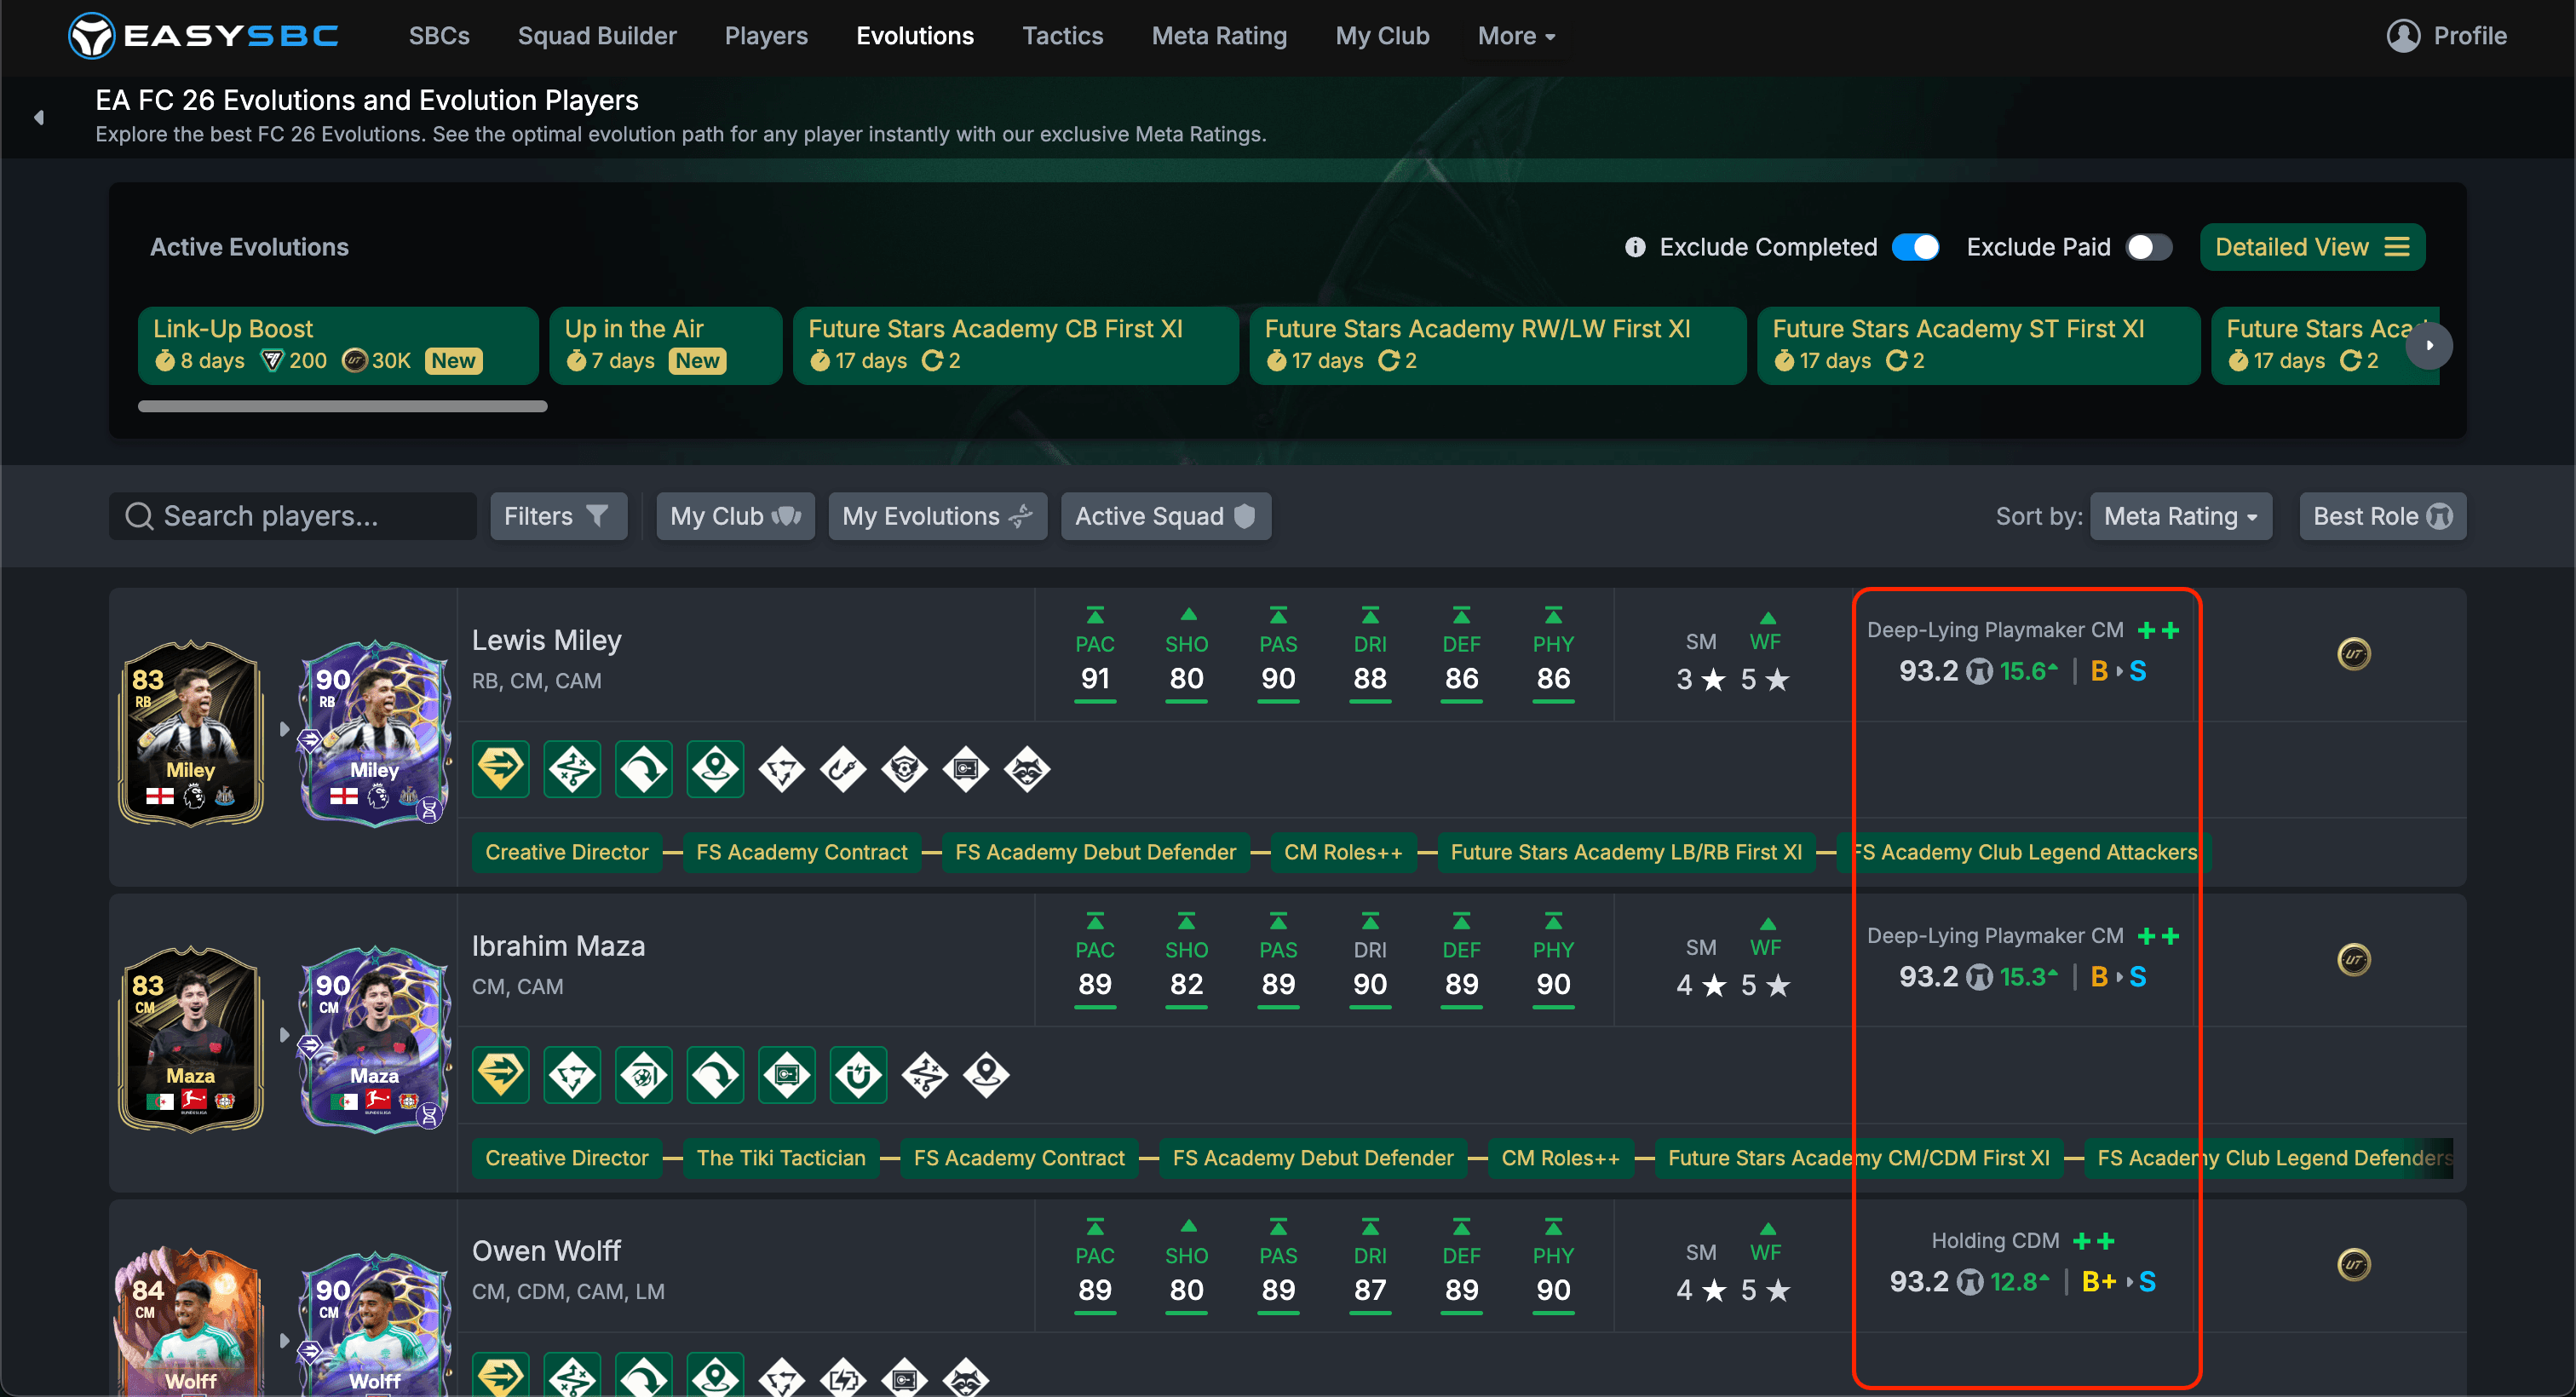Click the back arrow beside the page title
This screenshot has width=2576, height=1397.
coord(39,118)
